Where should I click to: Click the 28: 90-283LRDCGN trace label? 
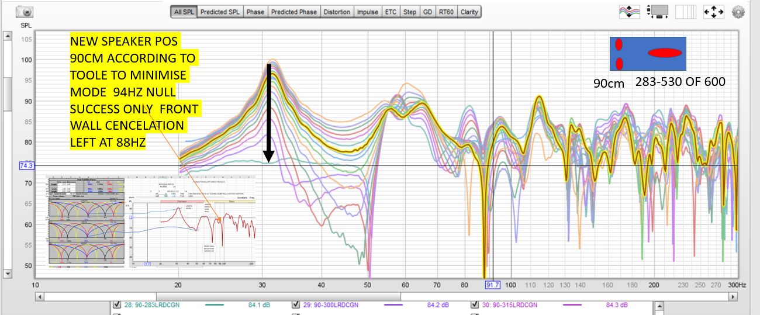[151, 305]
